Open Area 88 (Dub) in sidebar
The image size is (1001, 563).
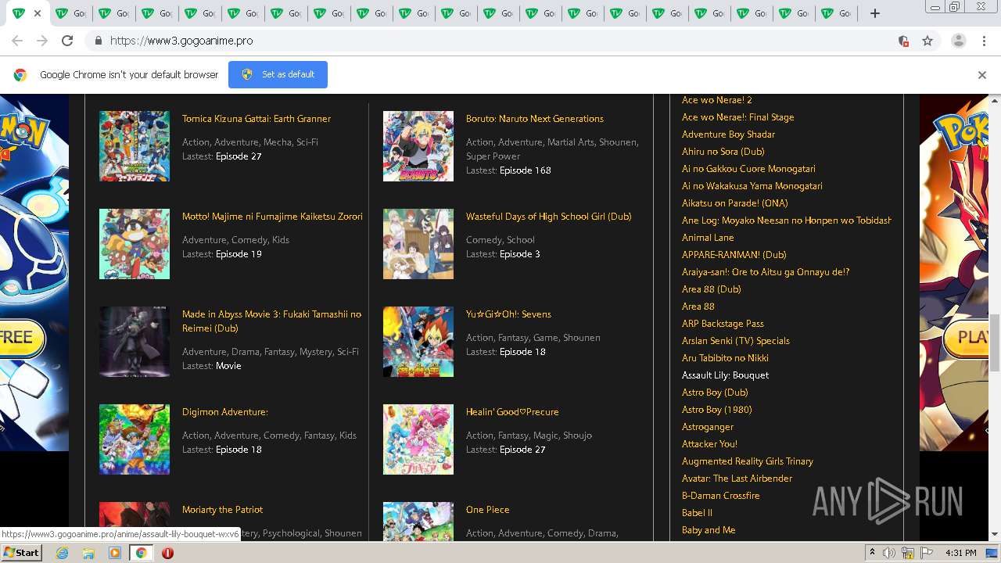click(x=712, y=289)
